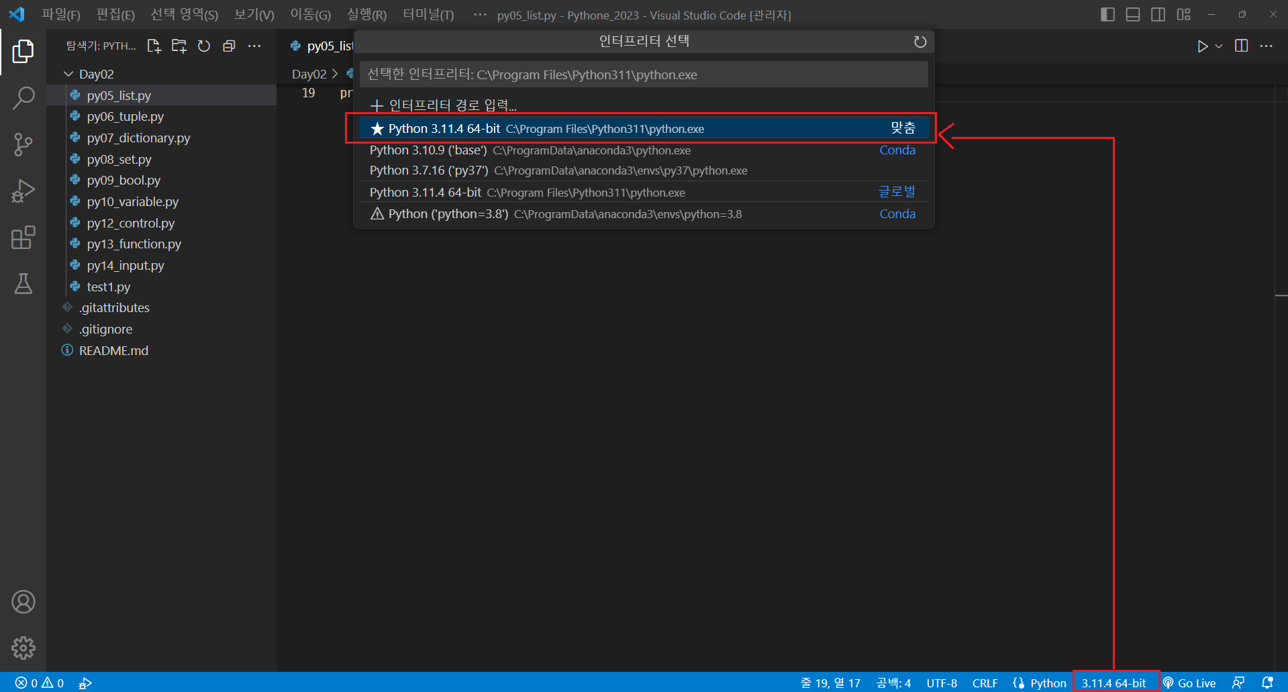
Task: Open the Explorer view in activity bar
Action: [x=23, y=51]
